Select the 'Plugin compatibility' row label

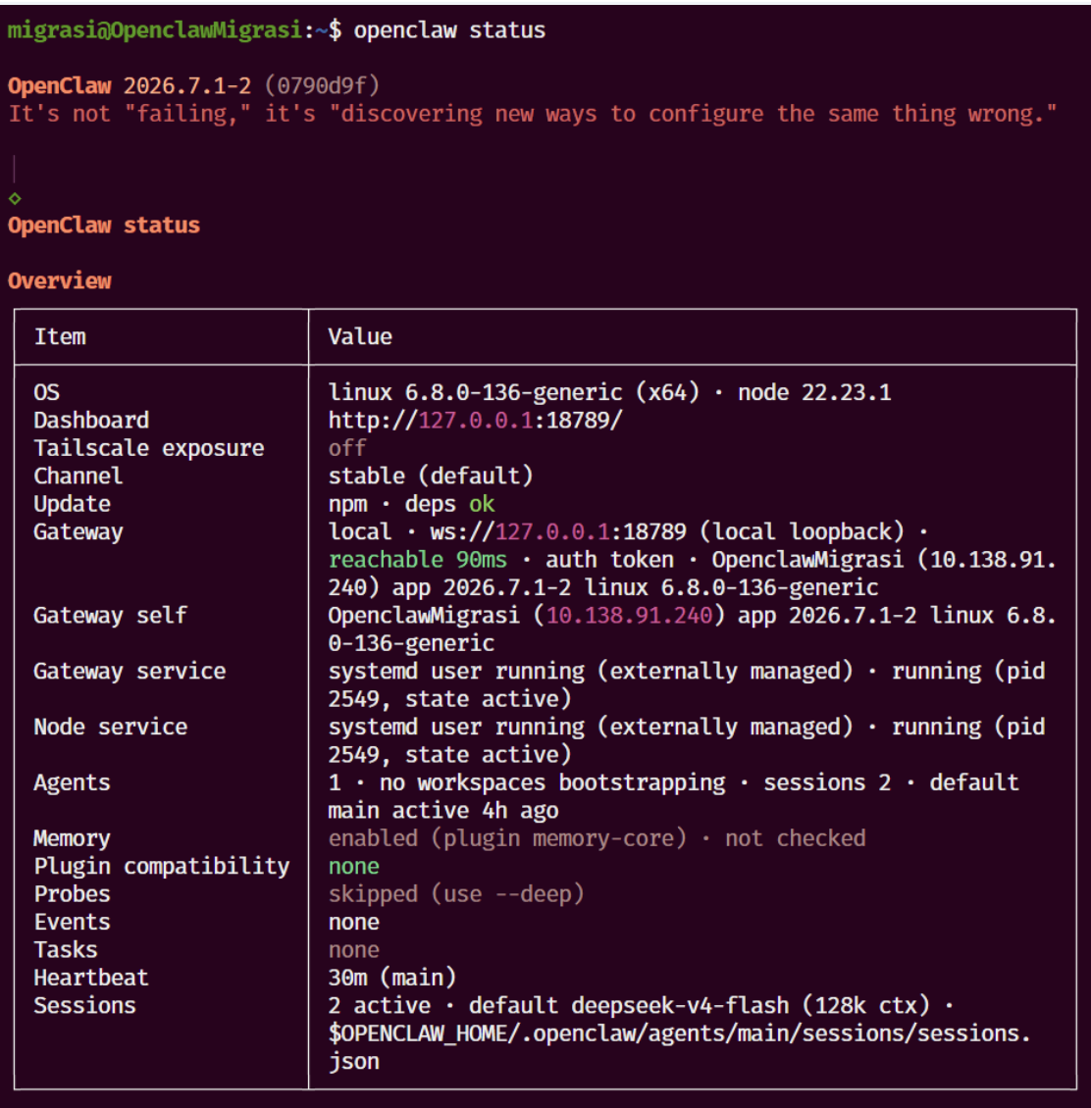click(x=162, y=867)
